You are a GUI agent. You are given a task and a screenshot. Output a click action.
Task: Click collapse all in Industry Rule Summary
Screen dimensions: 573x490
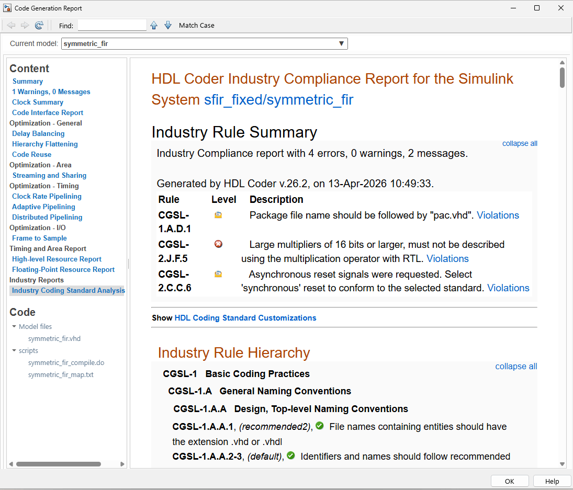520,143
